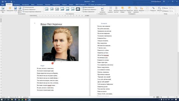This screenshot has width=179, height=101.
Task: Click the page count in the status bar
Action: coord(4,97)
